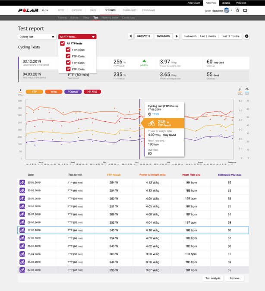Click cycling icon in the 04.03.2019 row
265x291 pixels.
(22, 269)
